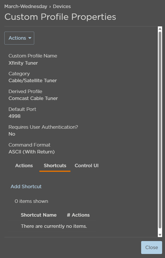The height and width of the screenshot is (258, 165).
Task: Click the Command Format label
Action: click(x=30, y=145)
